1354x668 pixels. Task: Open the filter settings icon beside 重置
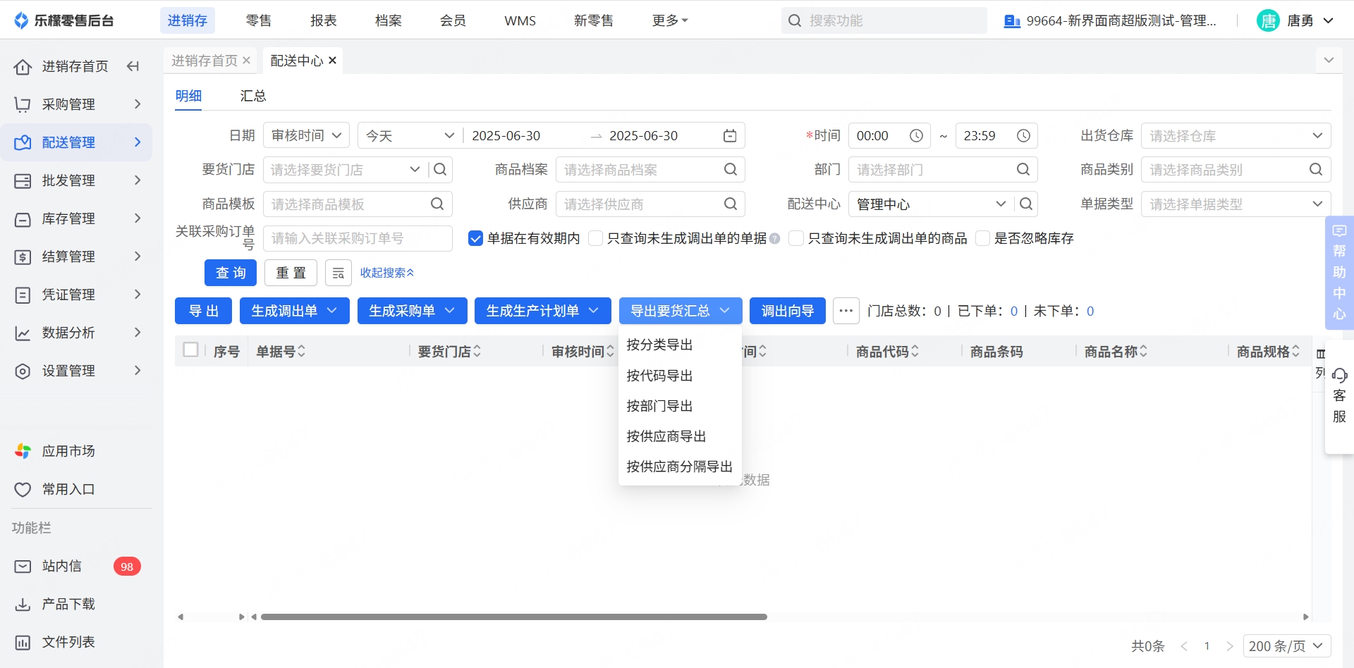coord(338,273)
